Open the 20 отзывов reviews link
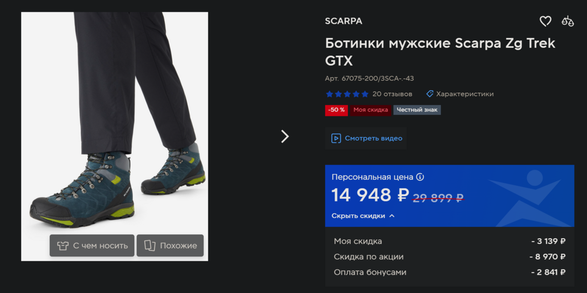Screen dimensions: 587x293 tap(393, 94)
